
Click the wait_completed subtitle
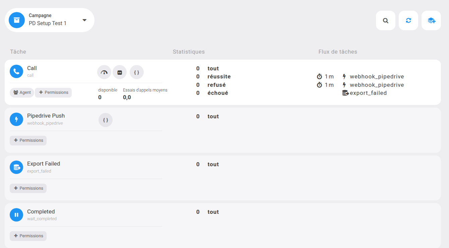click(x=42, y=219)
